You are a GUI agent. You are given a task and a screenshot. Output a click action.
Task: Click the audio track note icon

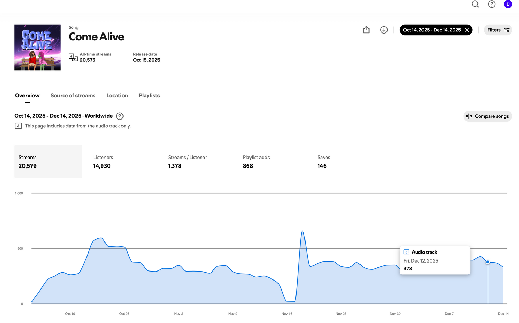pos(18,126)
